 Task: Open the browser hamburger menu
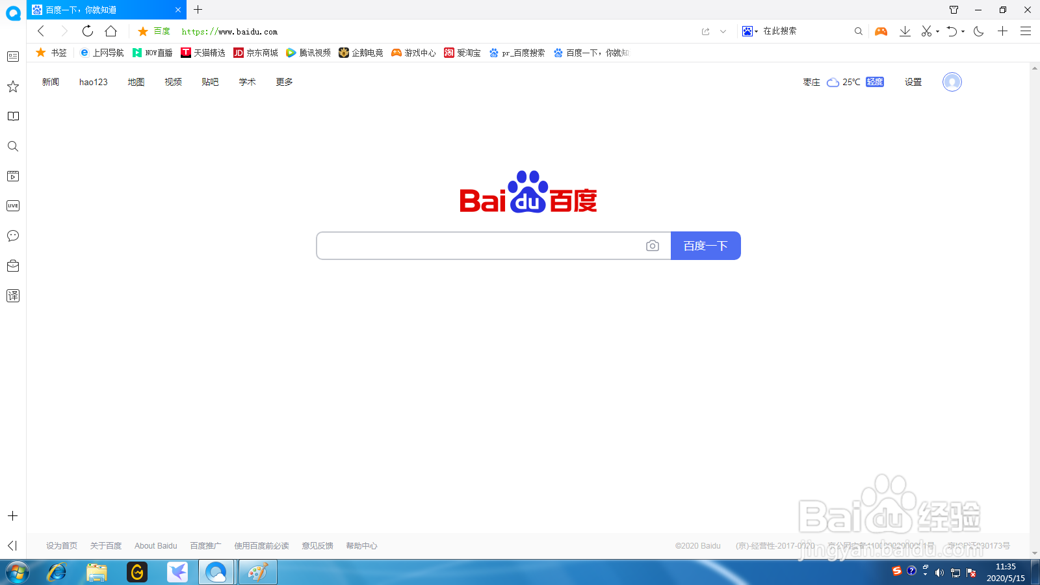(x=1026, y=31)
